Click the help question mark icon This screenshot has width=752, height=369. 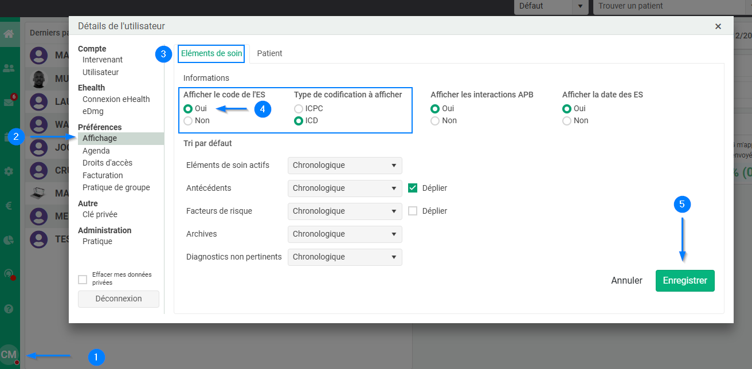pos(9,309)
